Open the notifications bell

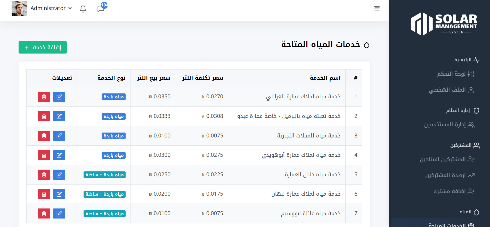click(x=83, y=9)
